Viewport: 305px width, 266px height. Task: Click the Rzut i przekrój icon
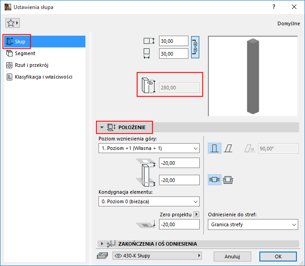(9, 65)
